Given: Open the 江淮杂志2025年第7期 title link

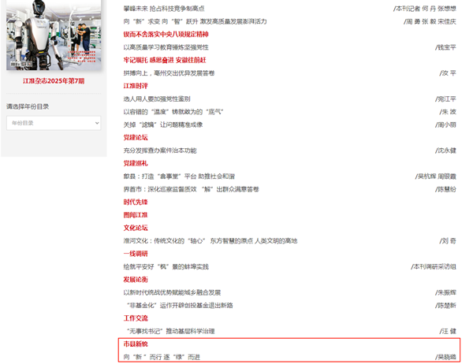Looking at the screenshot, I should (54, 81).
